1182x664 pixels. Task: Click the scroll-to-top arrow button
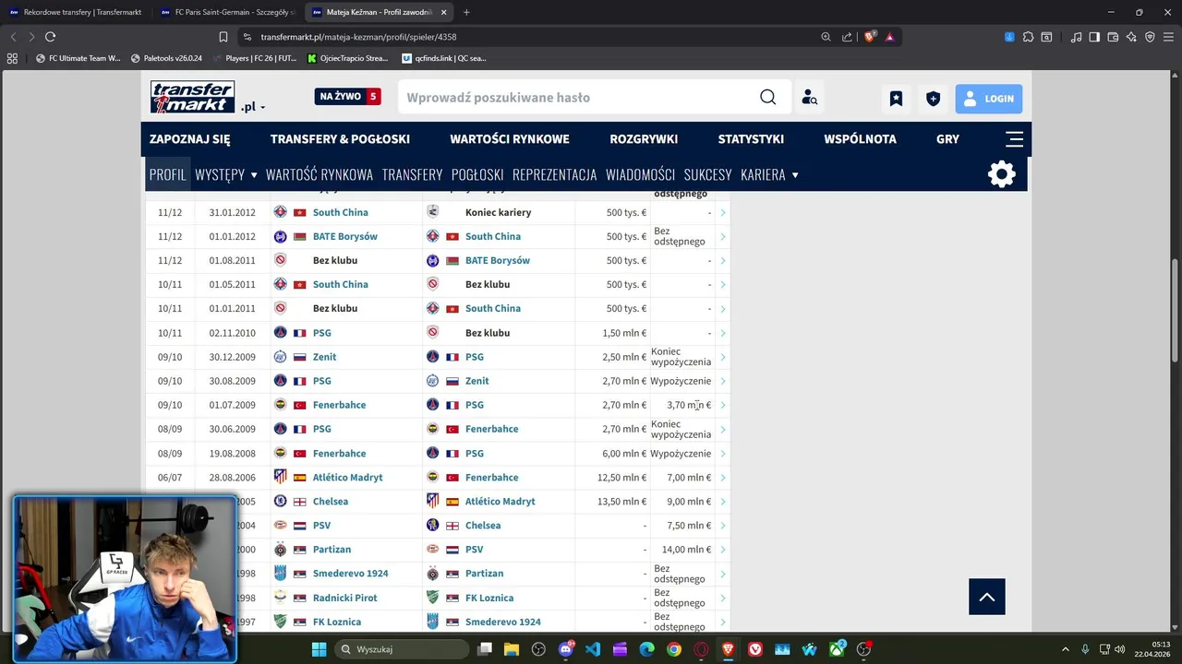987,597
